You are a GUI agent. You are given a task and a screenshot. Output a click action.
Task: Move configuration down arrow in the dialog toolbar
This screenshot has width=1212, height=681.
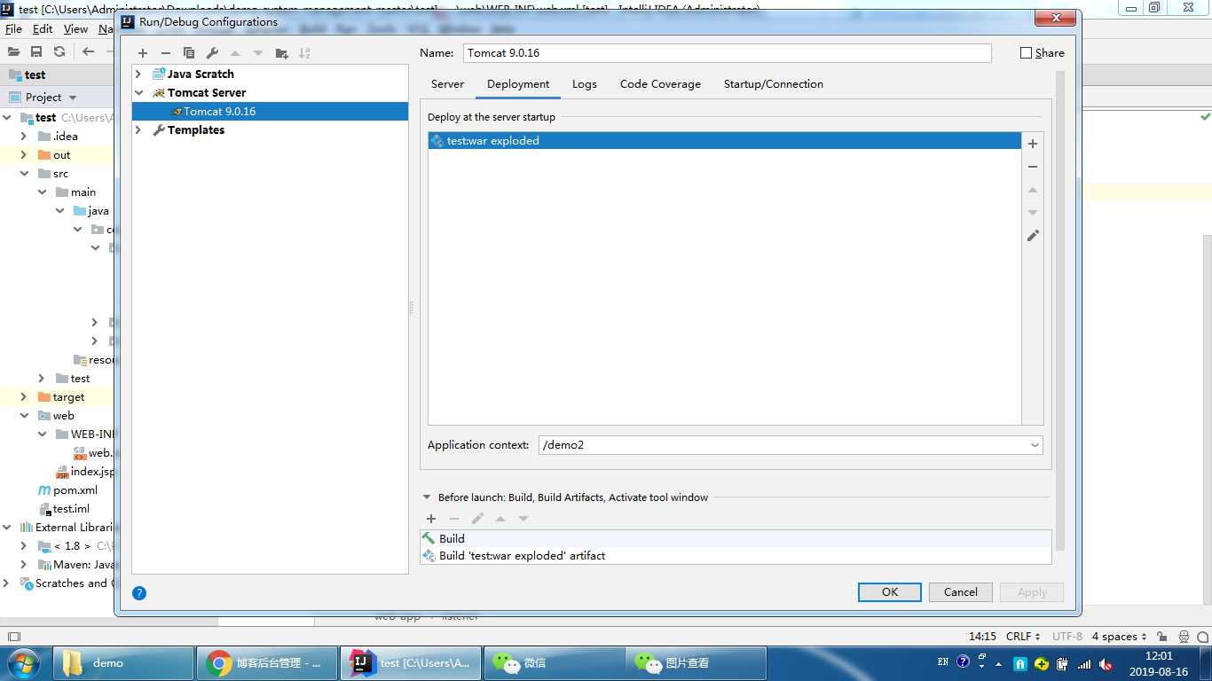(258, 53)
